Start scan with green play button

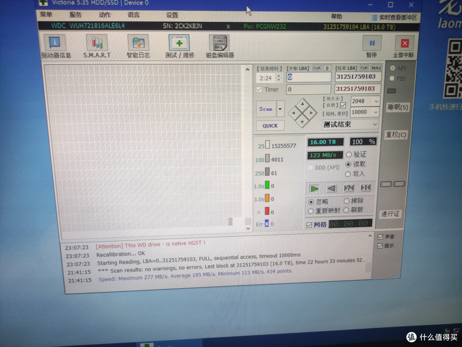(314, 188)
